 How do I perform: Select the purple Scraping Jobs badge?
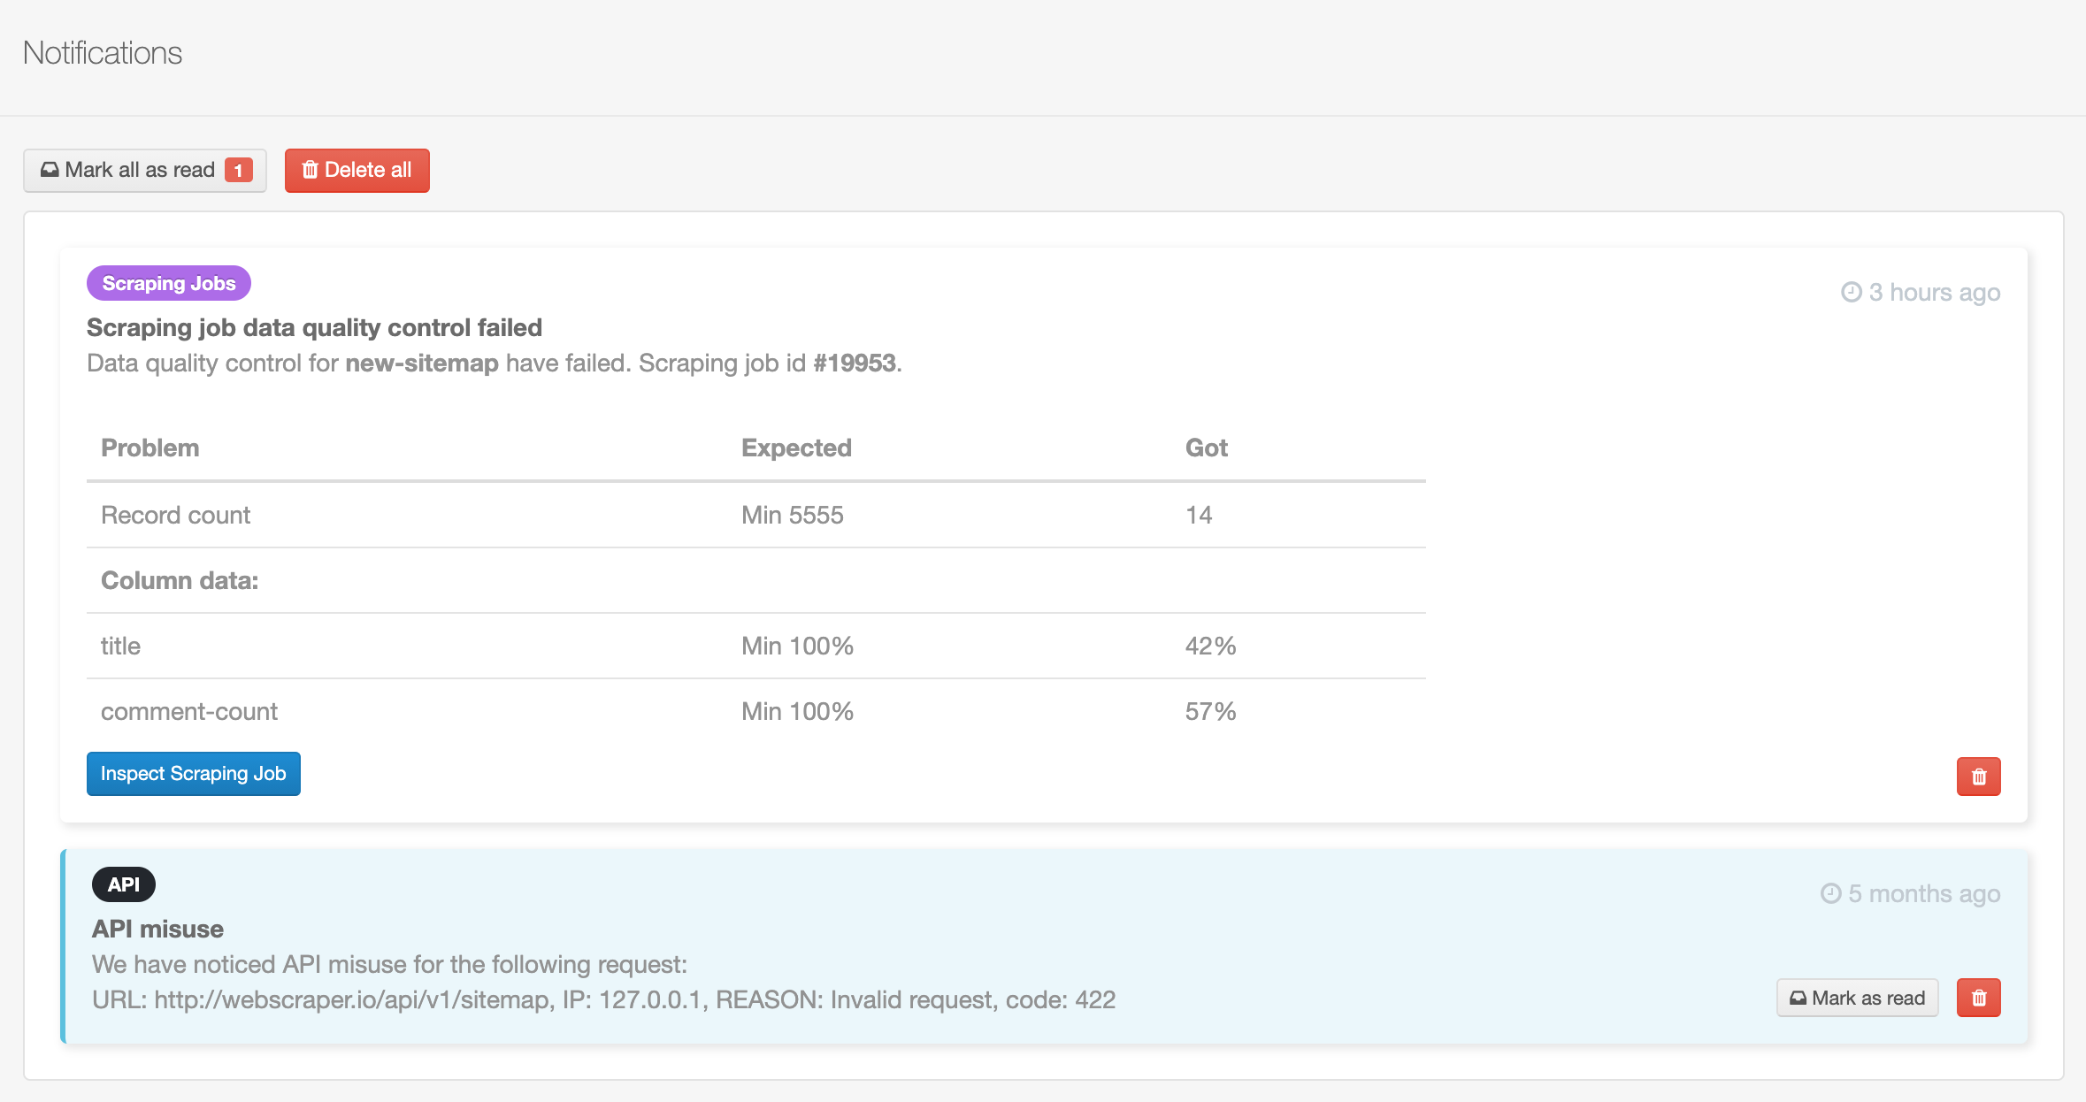[167, 283]
